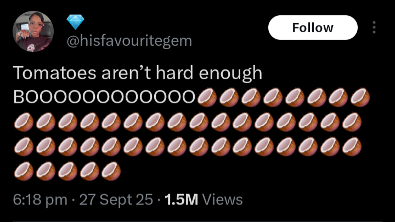Click the word aren't in the tweet

[x=126, y=73]
